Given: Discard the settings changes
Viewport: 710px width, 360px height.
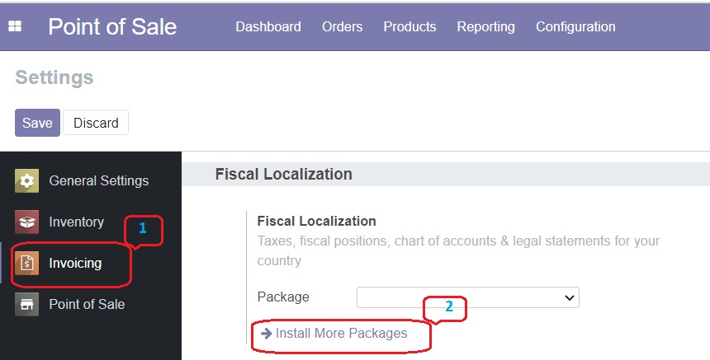Looking at the screenshot, I should pyautogui.click(x=96, y=123).
